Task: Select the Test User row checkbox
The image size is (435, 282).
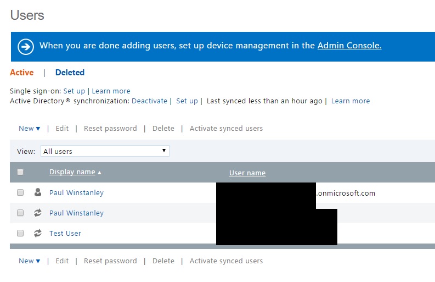Action: tap(20, 233)
